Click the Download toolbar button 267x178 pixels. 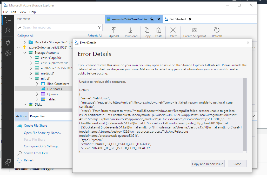click(x=130, y=32)
